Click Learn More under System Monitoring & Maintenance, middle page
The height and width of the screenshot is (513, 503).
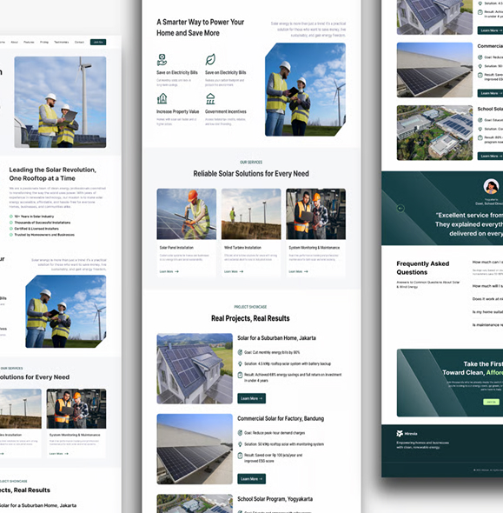tap(298, 271)
